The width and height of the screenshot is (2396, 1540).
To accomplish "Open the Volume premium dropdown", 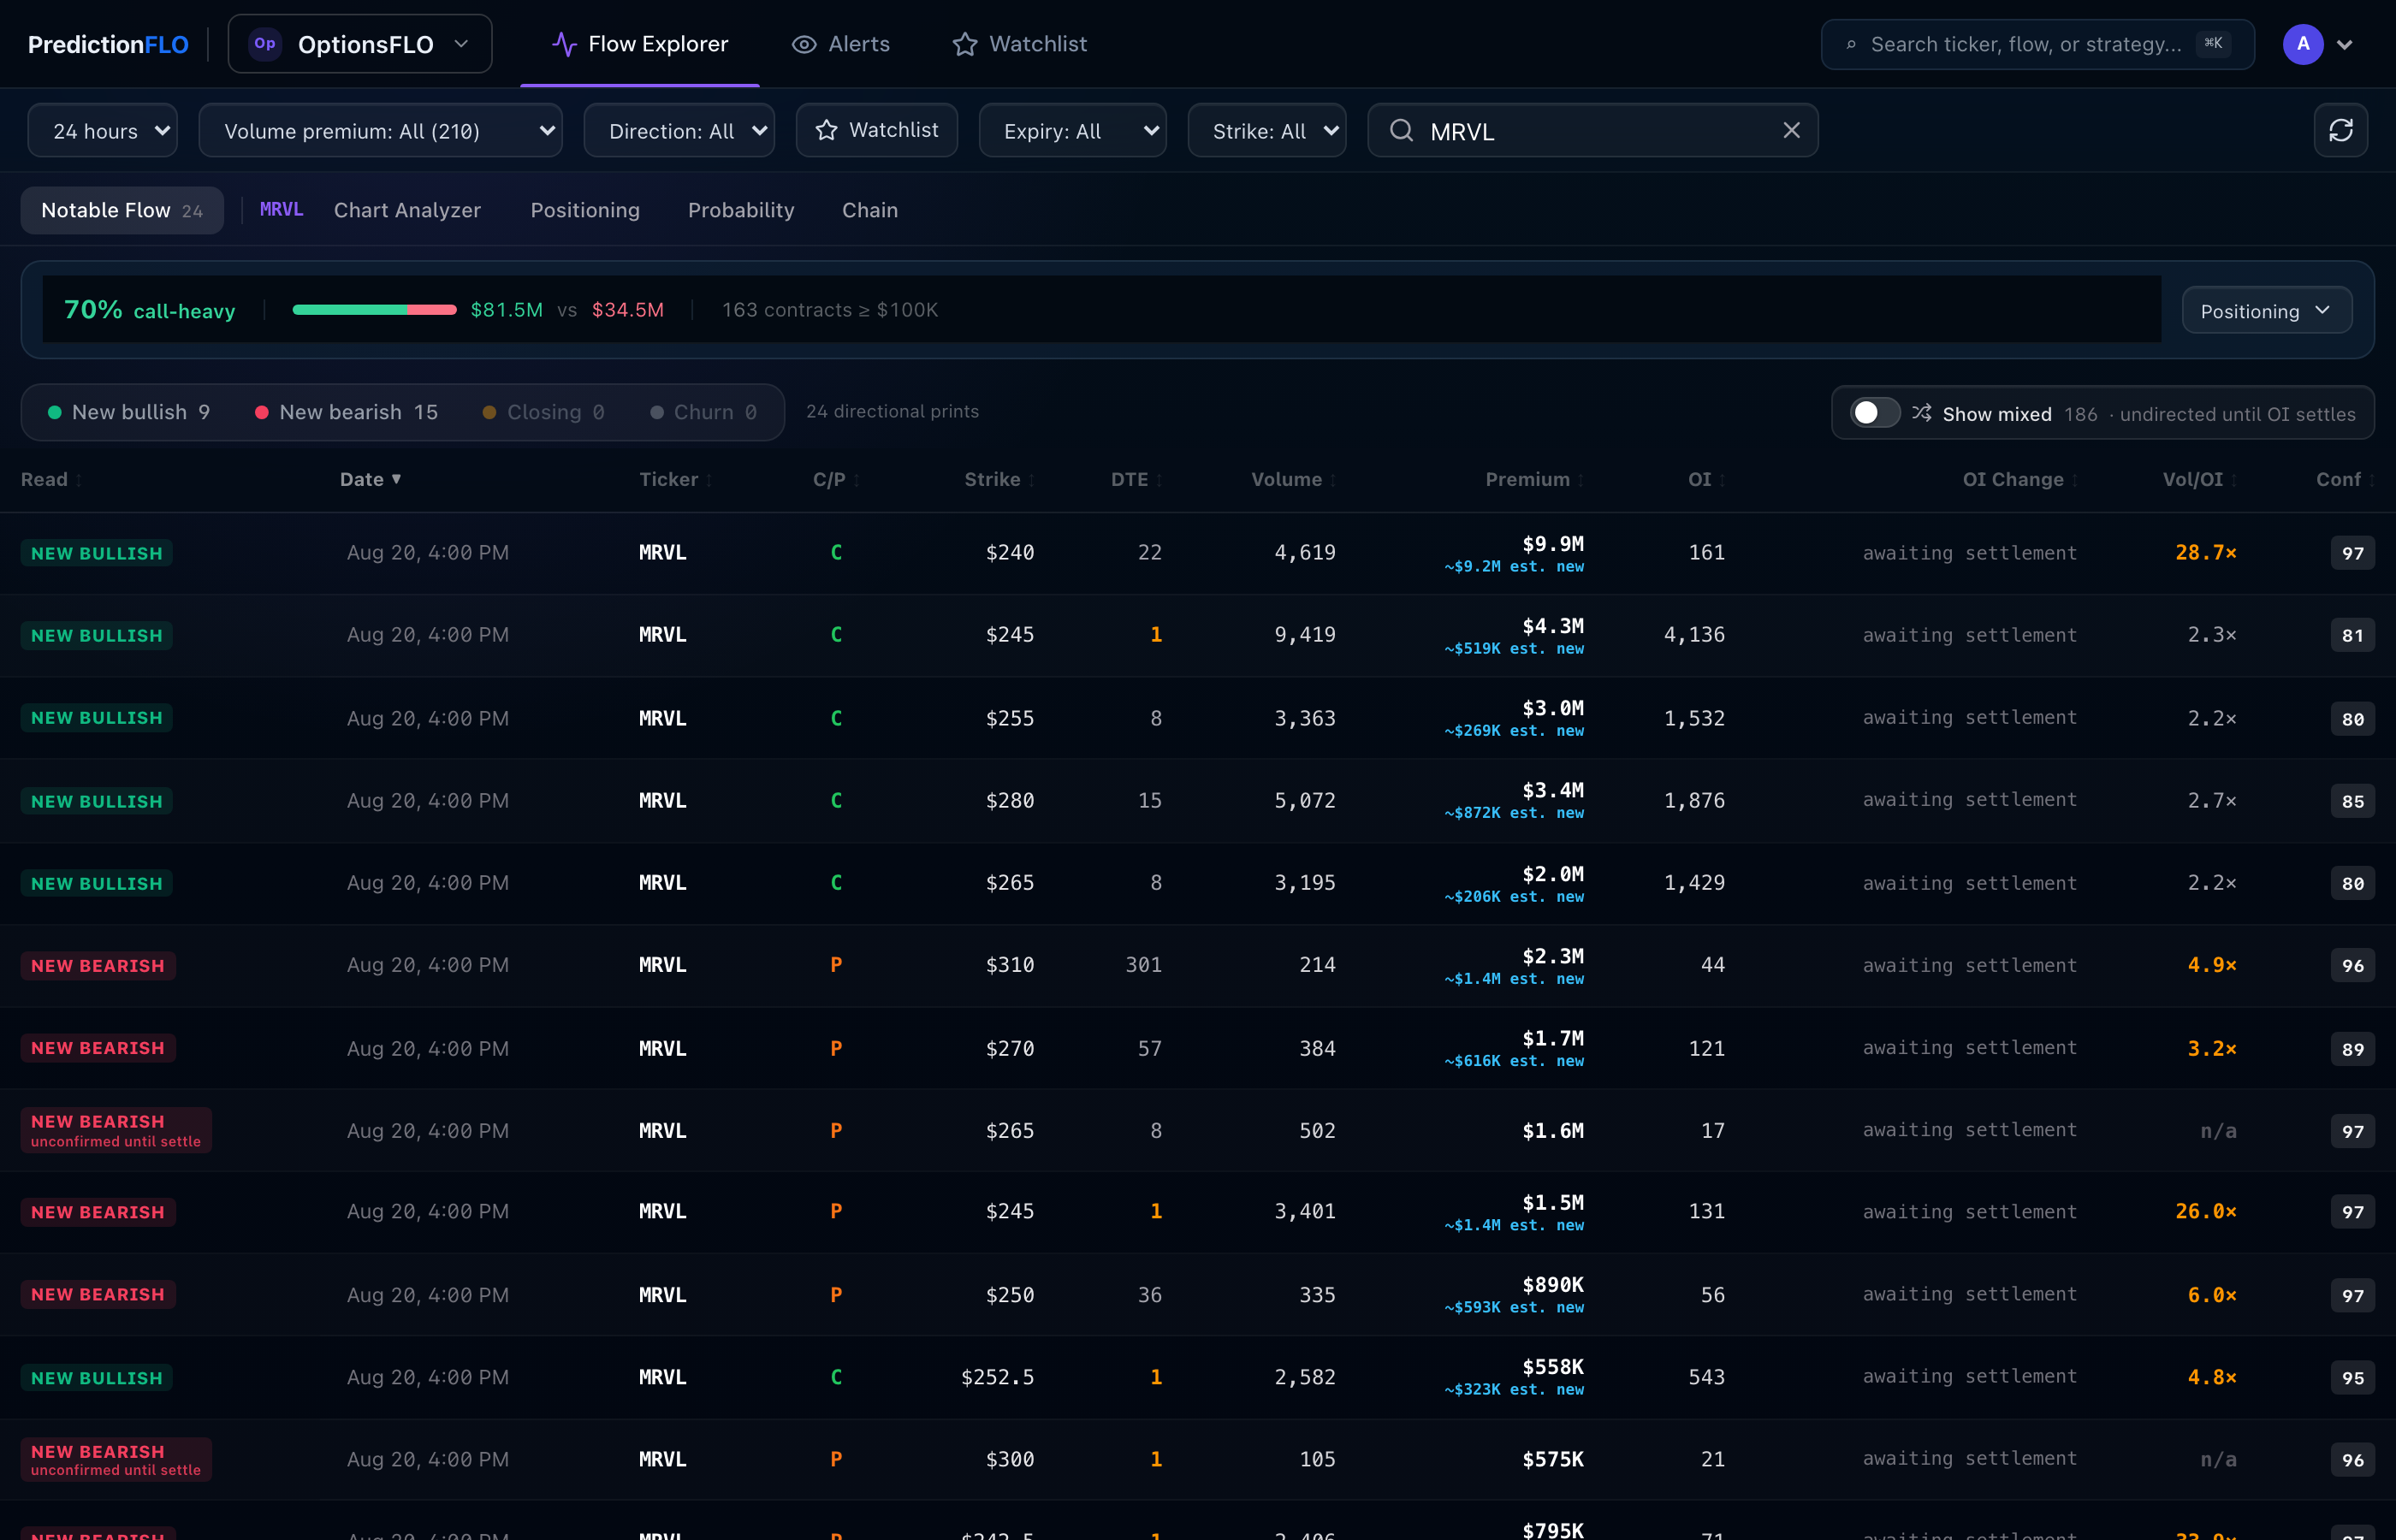I will tap(380, 130).
